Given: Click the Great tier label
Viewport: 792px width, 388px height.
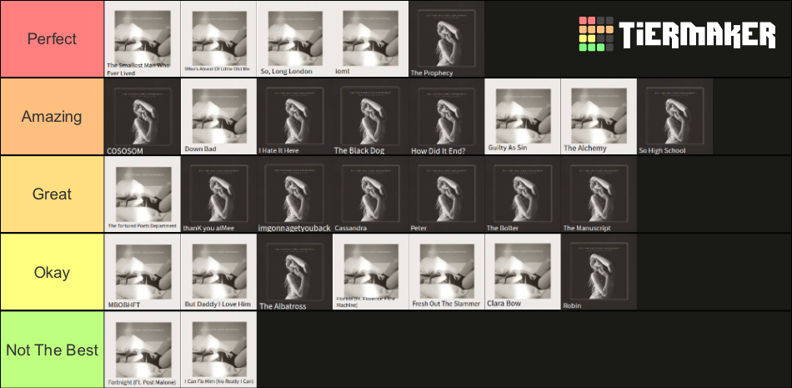Looking at the screenshot, I should (52, 194).
